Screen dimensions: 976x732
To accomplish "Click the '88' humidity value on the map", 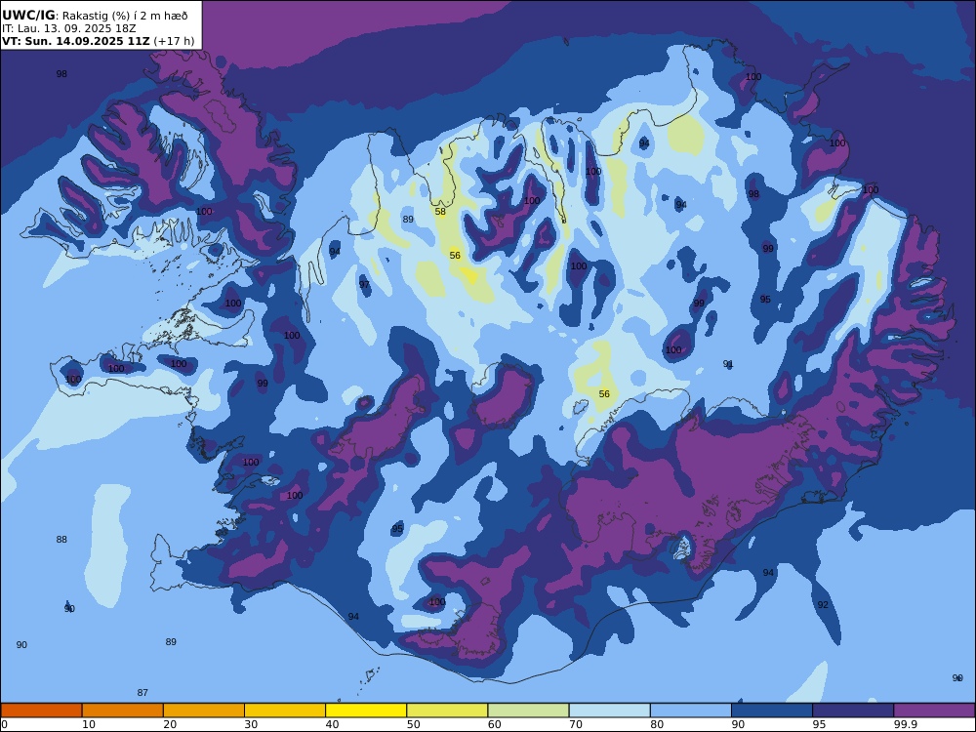I will (x=61, y=540).
